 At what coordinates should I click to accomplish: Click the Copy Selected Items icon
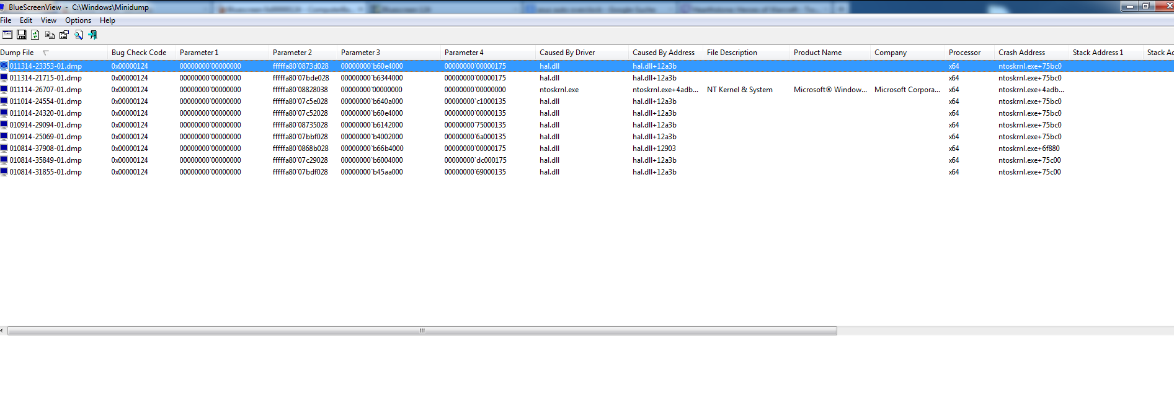[x=50, y=35]
